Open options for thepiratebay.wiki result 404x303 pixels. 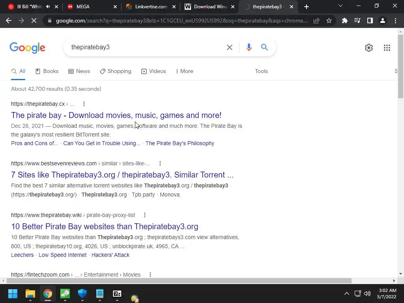pos(144,215)
